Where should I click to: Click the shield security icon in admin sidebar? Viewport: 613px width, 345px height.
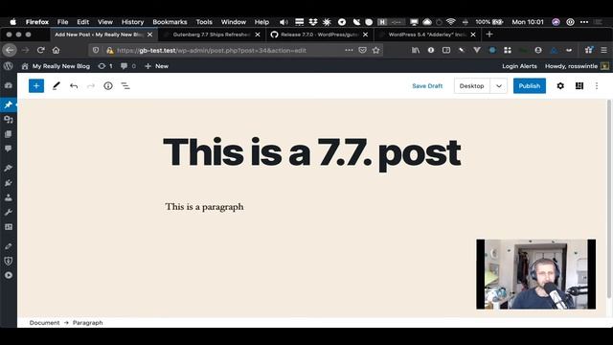click(9, 261)
